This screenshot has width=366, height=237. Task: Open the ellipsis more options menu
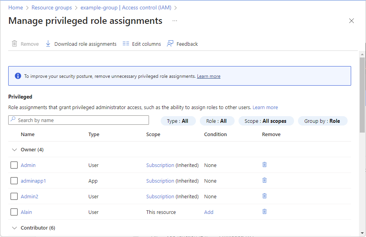[175, 21]
